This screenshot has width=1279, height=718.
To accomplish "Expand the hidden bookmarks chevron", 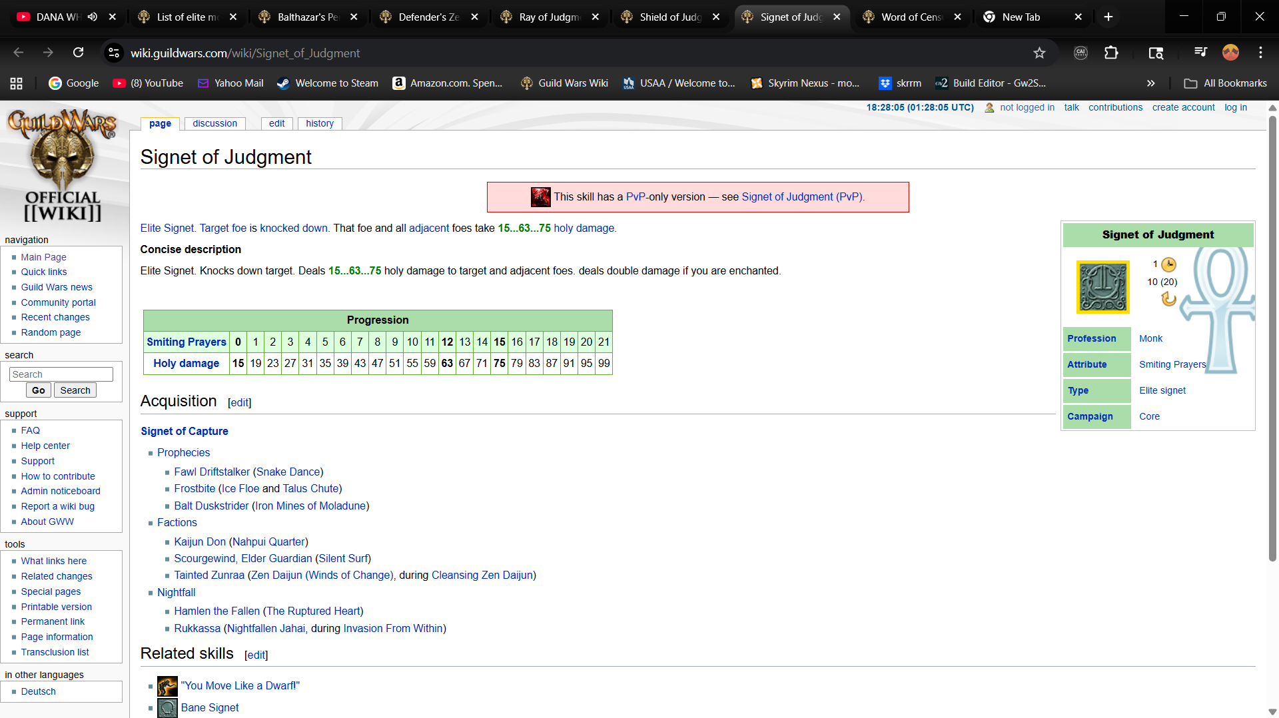I will [1150, 83].
